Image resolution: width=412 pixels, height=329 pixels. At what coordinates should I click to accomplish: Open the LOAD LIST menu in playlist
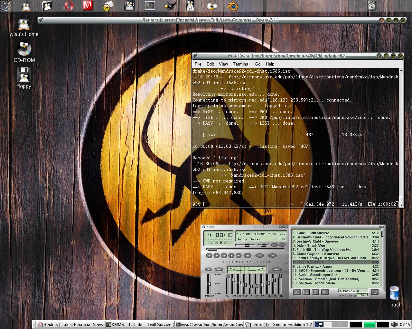tap(375, 292)
